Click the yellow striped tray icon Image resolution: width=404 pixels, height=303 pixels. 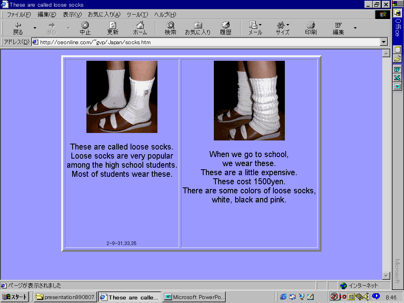tap(351, 297)
